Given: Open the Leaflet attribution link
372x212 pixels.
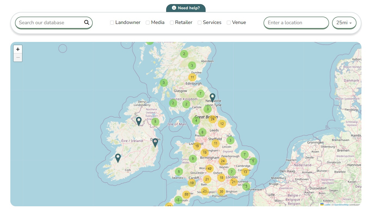Looking at the screenshot, I should tap(327, 205).
